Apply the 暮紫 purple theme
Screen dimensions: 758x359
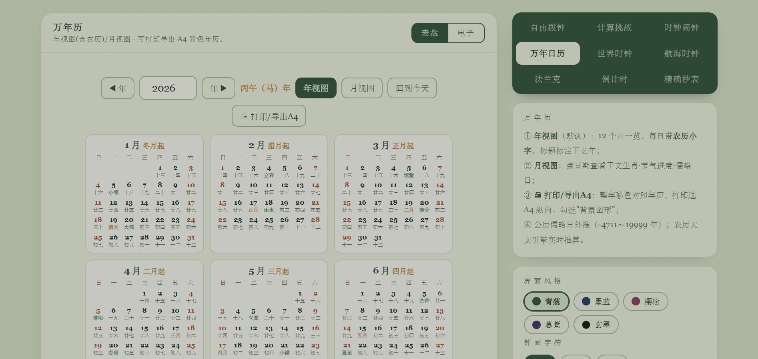tap(546, 325)
